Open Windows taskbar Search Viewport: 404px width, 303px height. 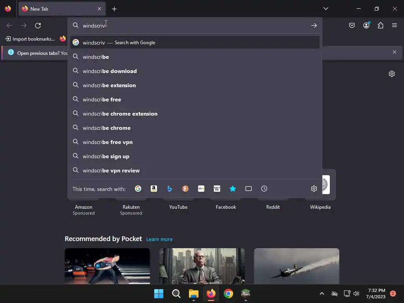pyautogui.click(x=176, y=294)
